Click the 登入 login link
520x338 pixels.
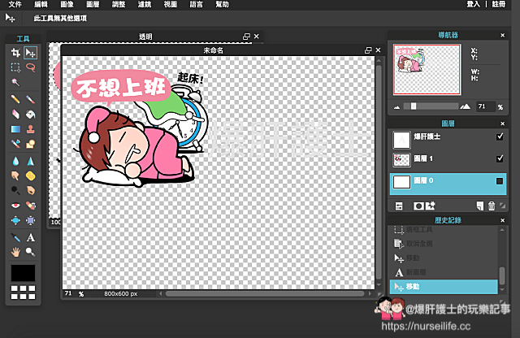473,4
